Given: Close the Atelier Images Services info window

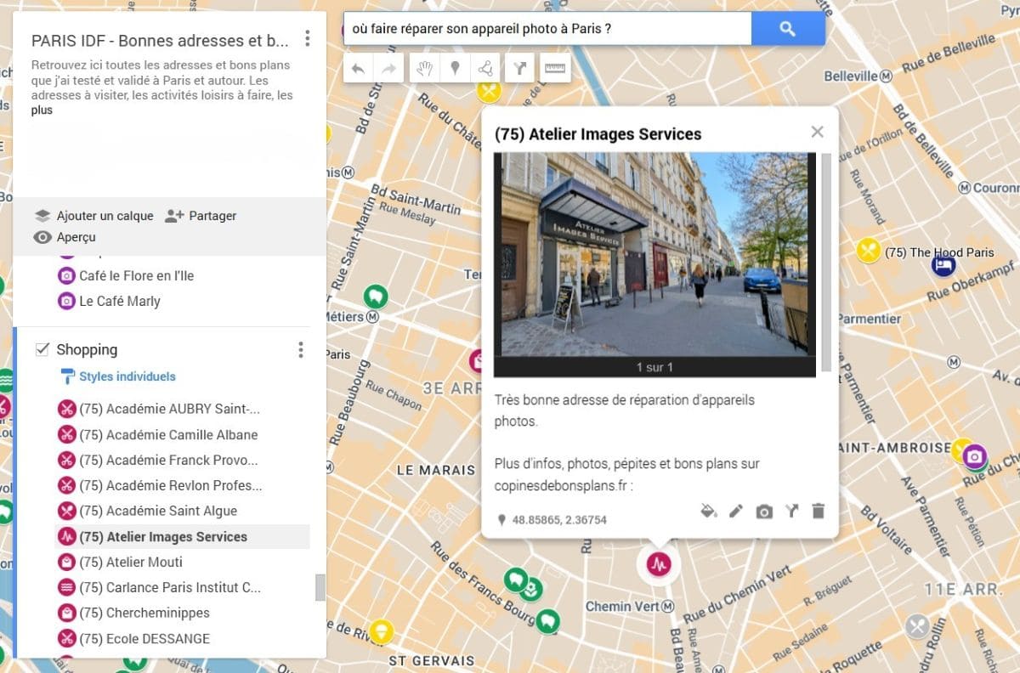Looking at the screenshot, I should click(818, 132).
